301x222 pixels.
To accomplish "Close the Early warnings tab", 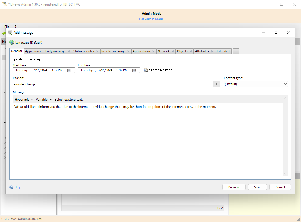I will click(69, 51).
